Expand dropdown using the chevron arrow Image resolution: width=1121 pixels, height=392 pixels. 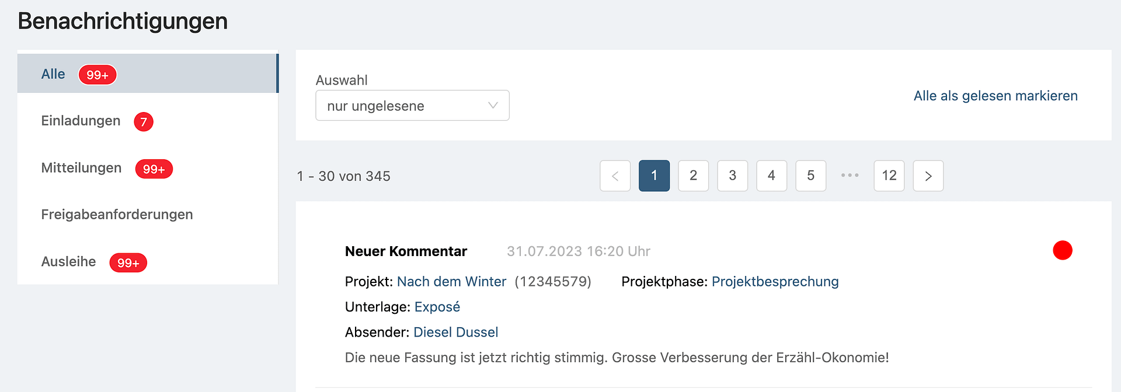coord(493,106)
